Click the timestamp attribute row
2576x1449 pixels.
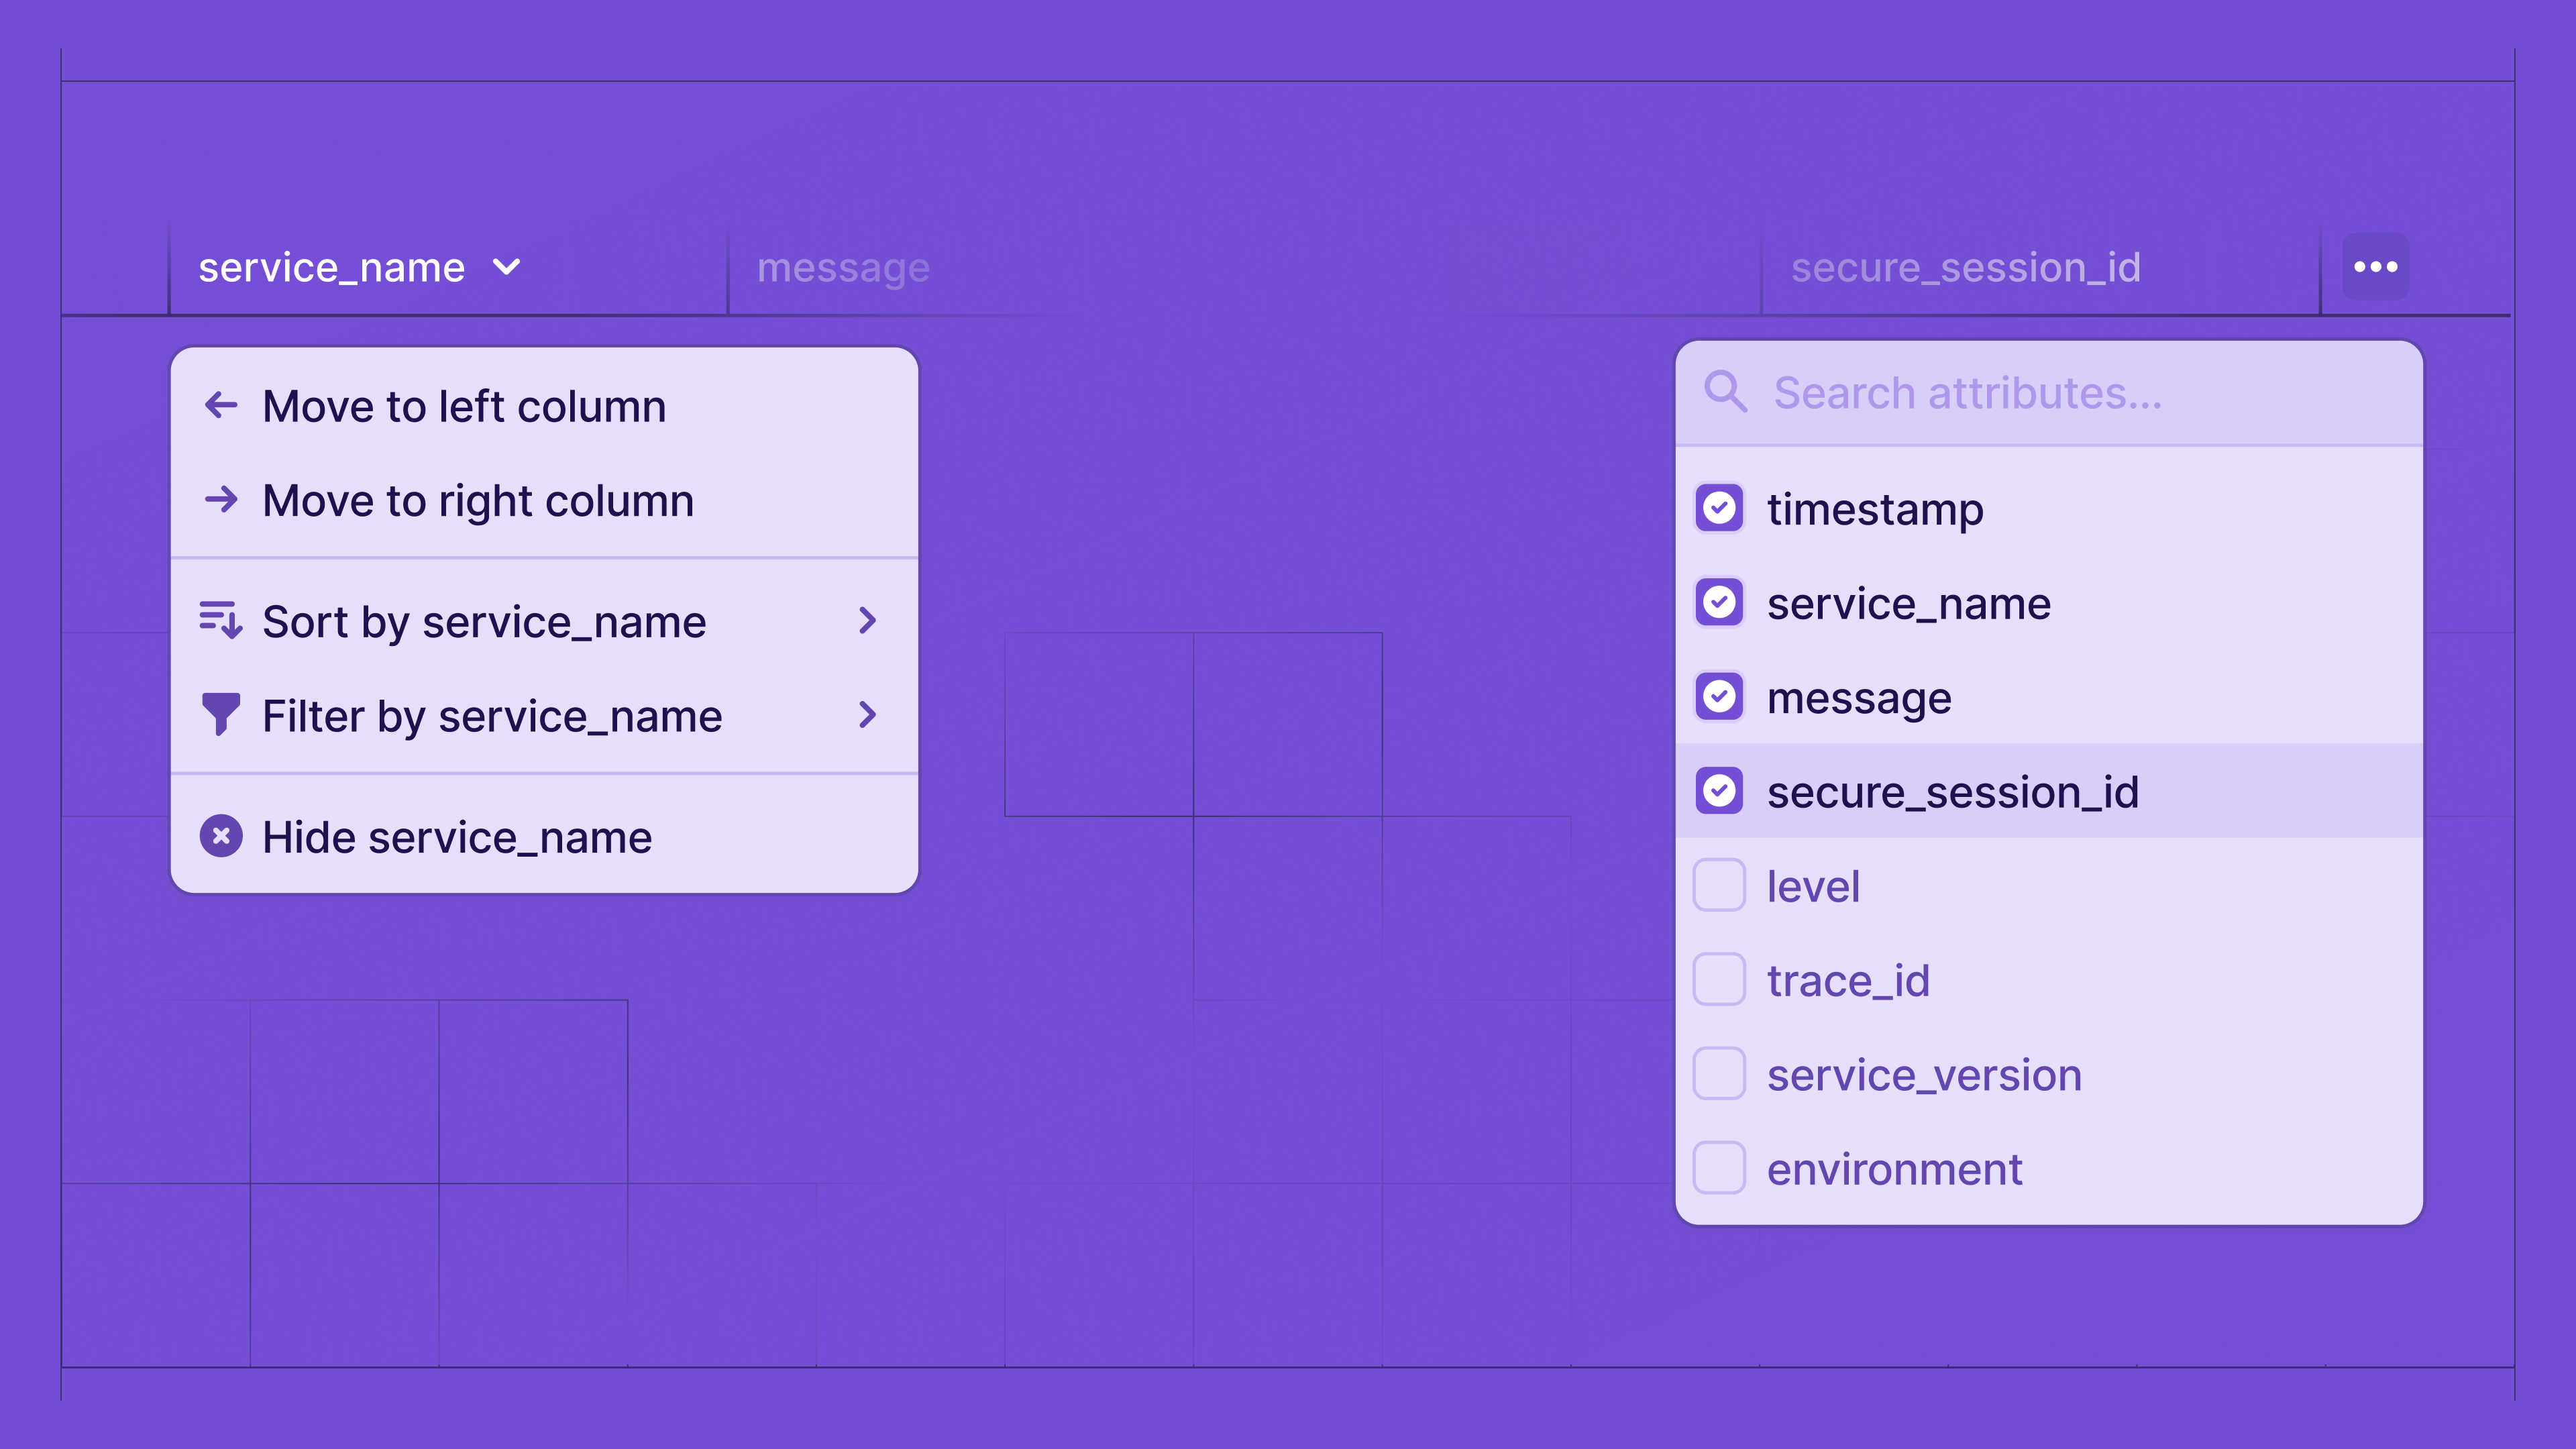coord(2051,510)
